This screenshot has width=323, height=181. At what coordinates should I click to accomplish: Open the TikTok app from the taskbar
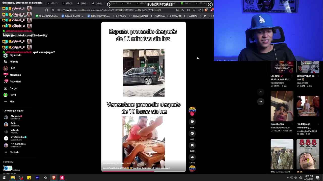[x=62, y=178]
